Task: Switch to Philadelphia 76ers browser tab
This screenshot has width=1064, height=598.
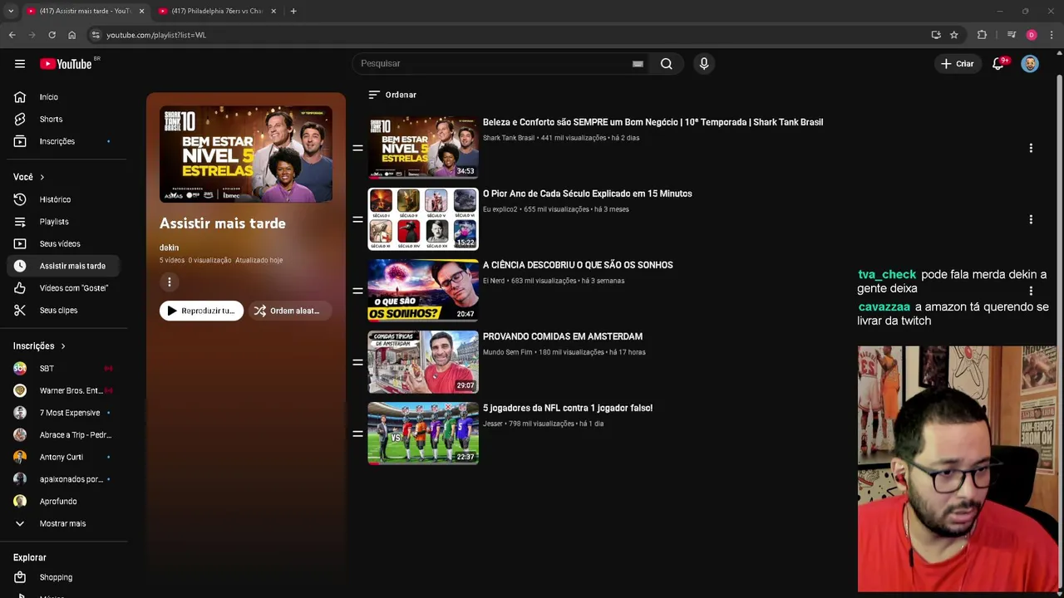Action: coord(215,11)
